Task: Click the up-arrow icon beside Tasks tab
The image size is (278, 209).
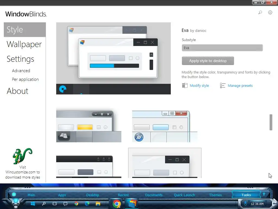Action: (264, 194)
